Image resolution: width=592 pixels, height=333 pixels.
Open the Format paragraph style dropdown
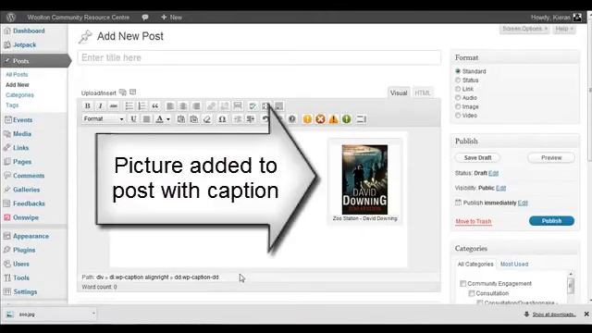click(103, 119)
